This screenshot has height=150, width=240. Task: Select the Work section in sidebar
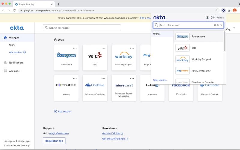pyautogui.click(x=12, y=45)
